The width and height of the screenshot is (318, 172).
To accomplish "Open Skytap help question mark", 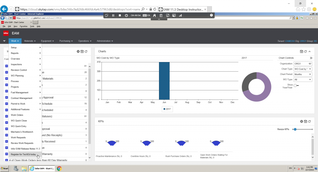I will click(211, 15).
